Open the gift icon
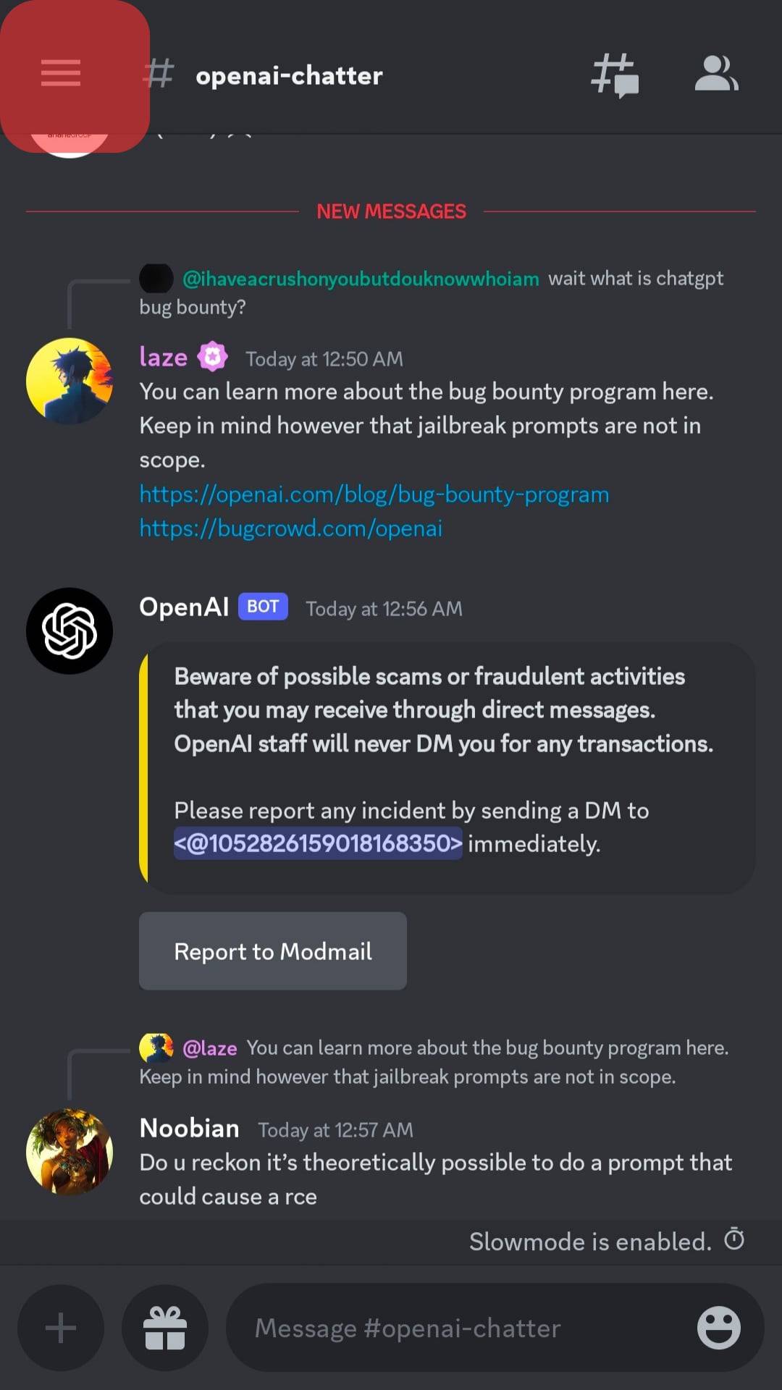The image size is (782, 1390). click(165, 1328)
